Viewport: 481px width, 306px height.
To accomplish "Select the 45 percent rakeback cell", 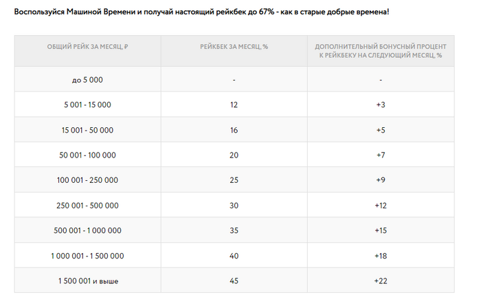I will point(234,281).
